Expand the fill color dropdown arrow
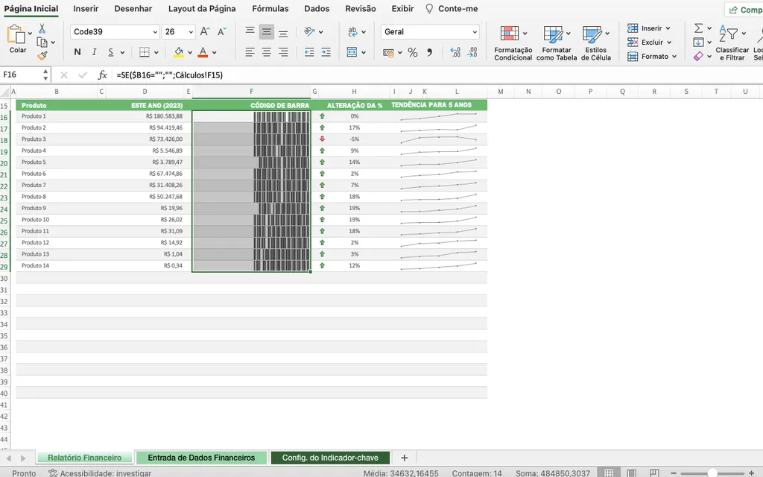 click(190, 53)
